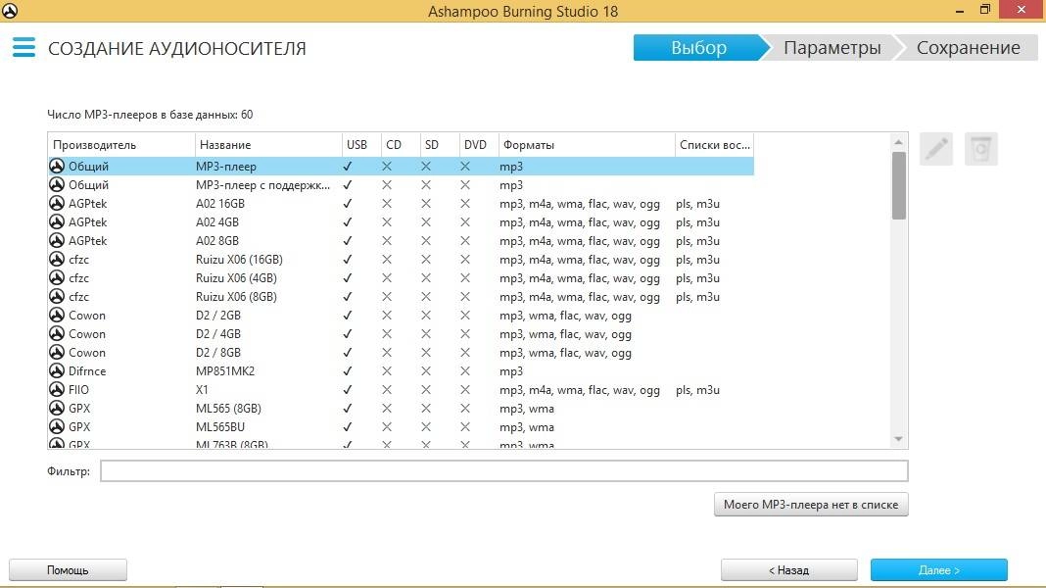
Task: Select the MP851MK2 entry
Action: pos(225,371)
